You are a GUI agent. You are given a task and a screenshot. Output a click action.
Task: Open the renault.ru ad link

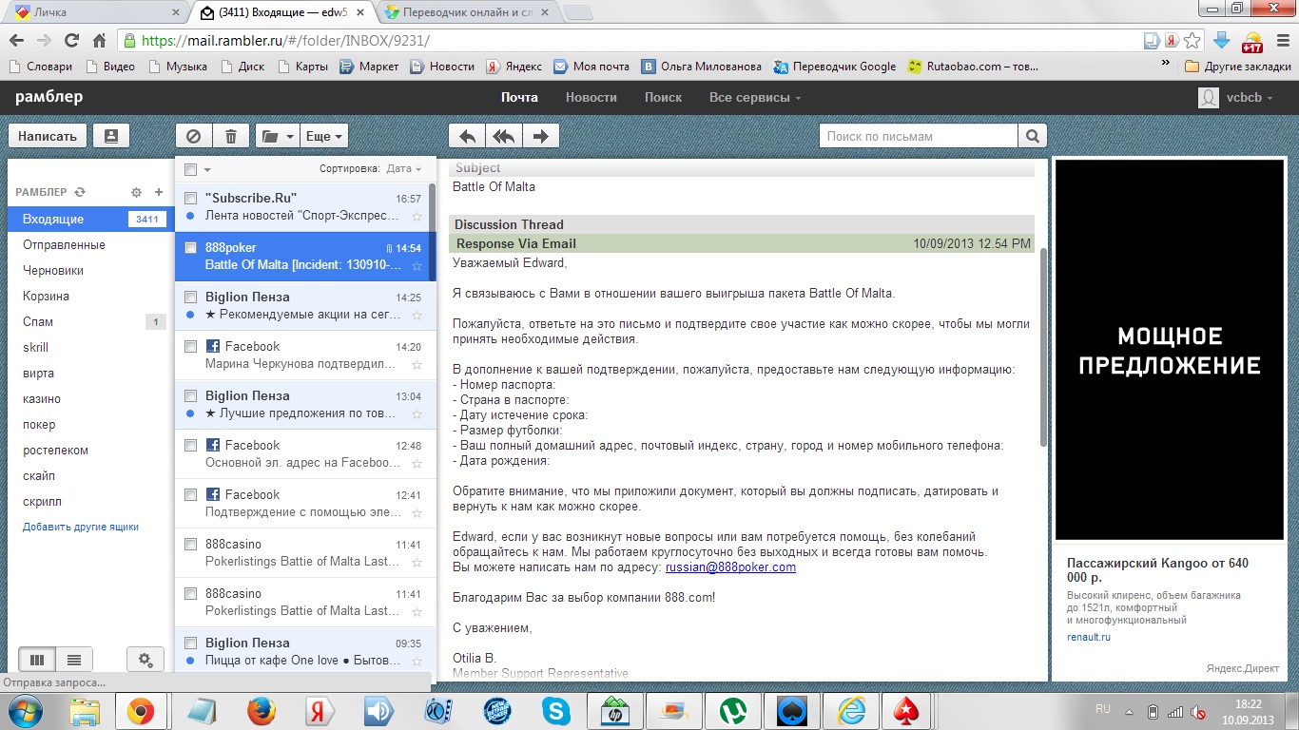(1088, 637)
